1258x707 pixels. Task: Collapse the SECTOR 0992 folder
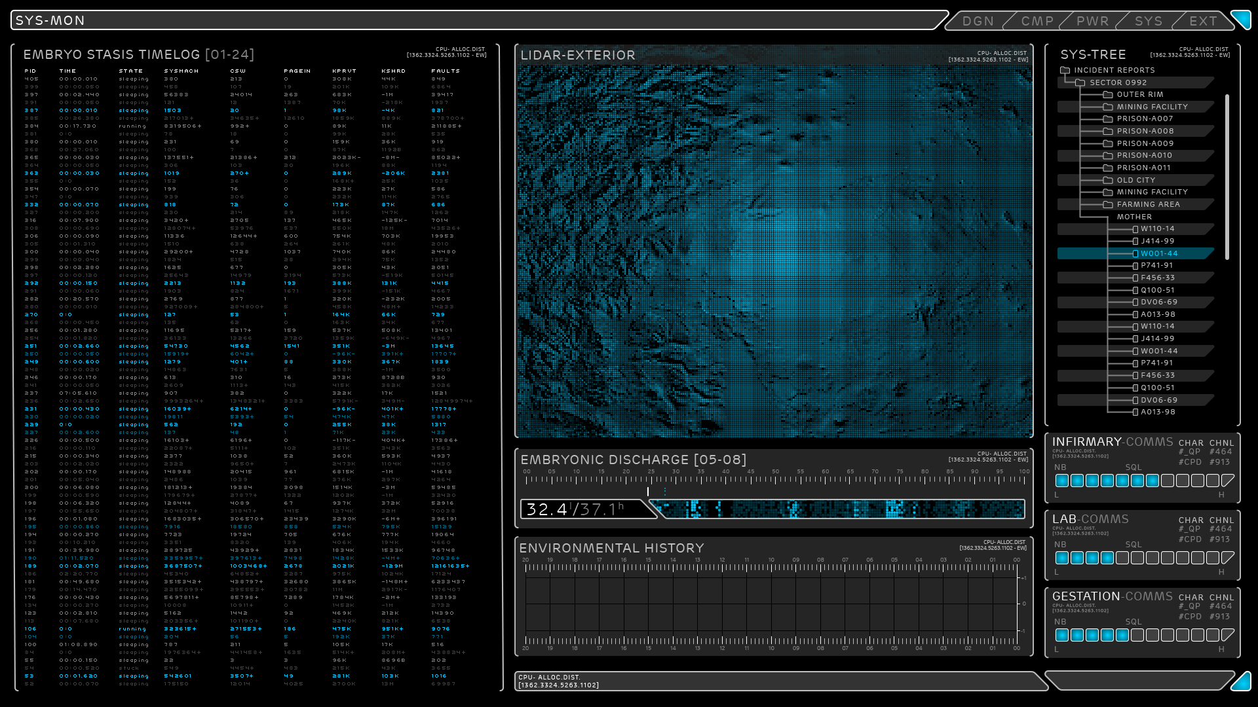1080,83
